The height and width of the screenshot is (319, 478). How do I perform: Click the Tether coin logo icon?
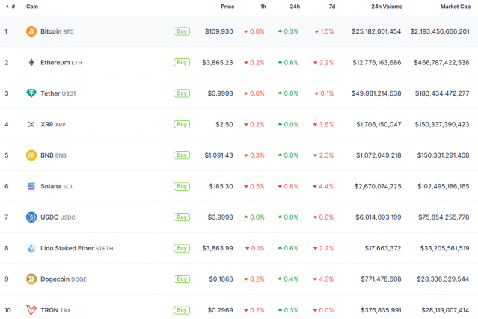[31, 93]
